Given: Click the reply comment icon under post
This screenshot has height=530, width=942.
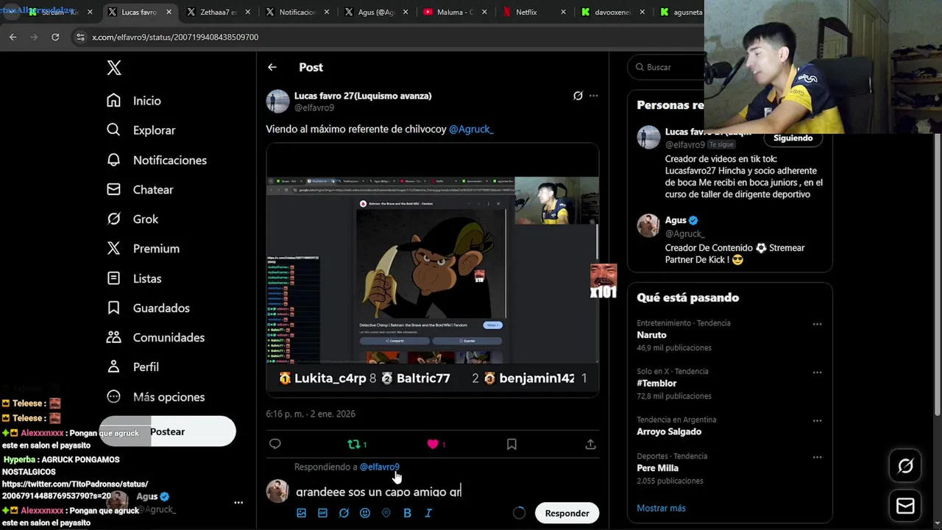Looking at the screenshot, I should click(x=275, y=444).
